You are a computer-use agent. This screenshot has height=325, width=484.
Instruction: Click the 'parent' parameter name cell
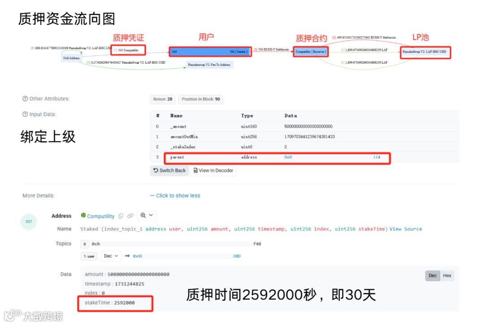pyautogui.click(x=177, y=157)
